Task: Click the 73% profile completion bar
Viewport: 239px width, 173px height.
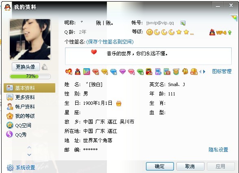Action: 30,76
